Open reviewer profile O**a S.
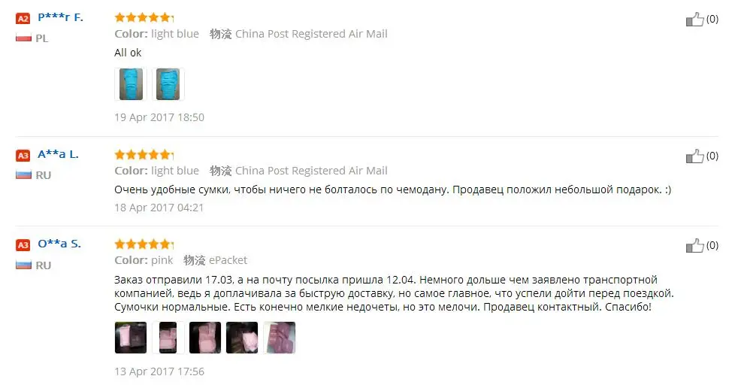744x385 pixels. coord(59,244)
